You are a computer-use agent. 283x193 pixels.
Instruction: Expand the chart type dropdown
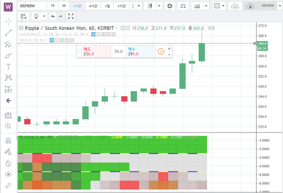[x=159, y=6]
